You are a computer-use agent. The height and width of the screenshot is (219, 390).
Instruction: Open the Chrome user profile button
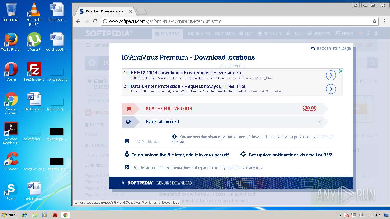[x=356, y=5]
